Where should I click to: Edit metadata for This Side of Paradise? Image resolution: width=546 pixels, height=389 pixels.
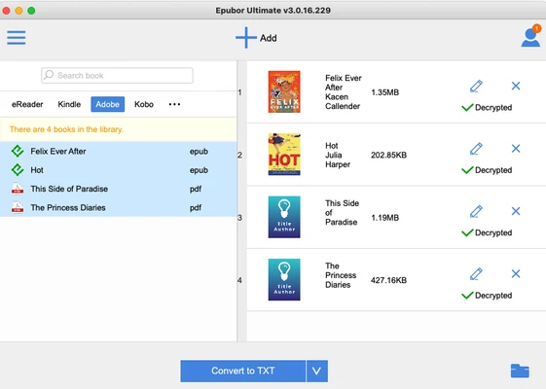coord(476,211)
